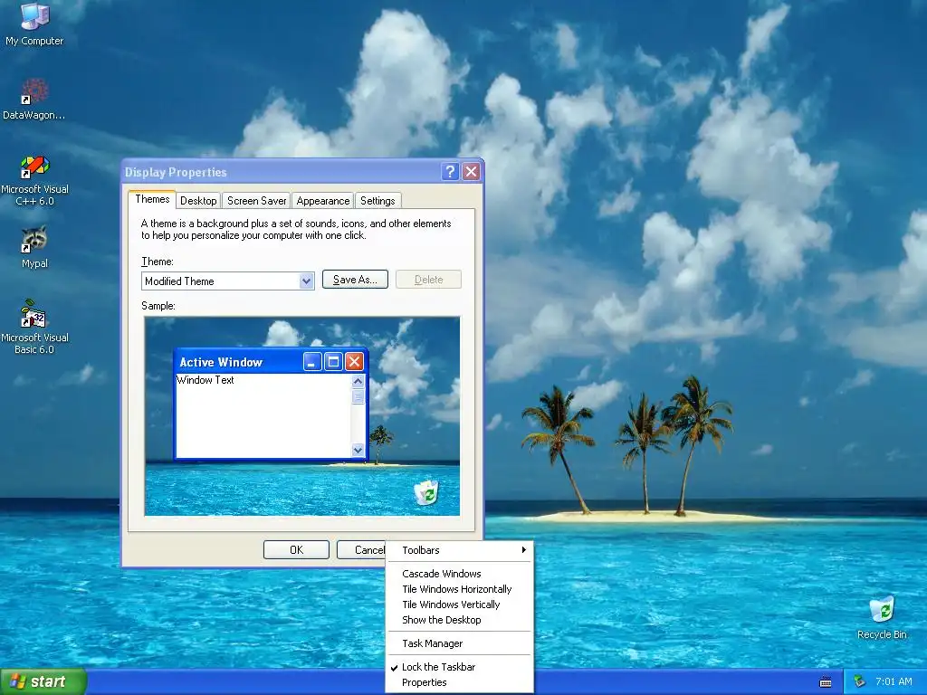Select the Recycle Bin desktop icon
This screenshot has height=695, width=927.
(882, 617)
